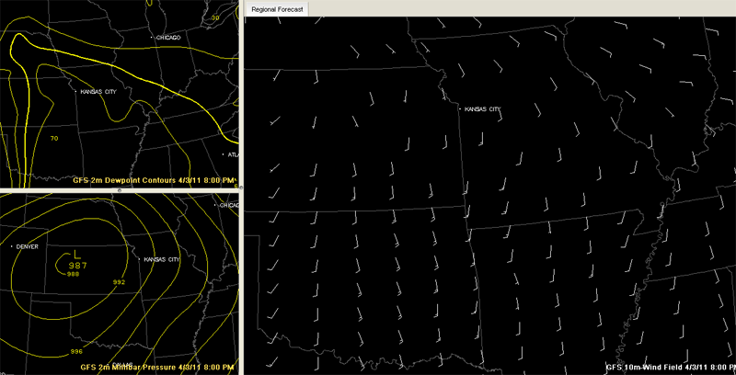This screenshot has width=736, height=375.
Task: Click KANSAS CITY label on pressure map
Action: click(162, 260)
